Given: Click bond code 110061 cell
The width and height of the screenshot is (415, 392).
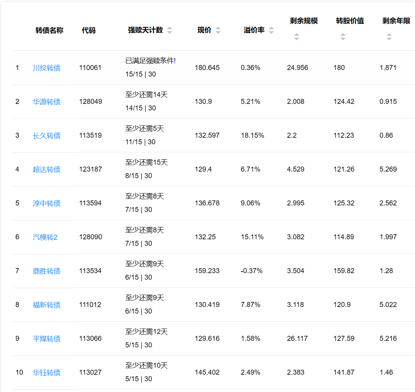Looking at the screenshot, I should [x=90, y=68].
